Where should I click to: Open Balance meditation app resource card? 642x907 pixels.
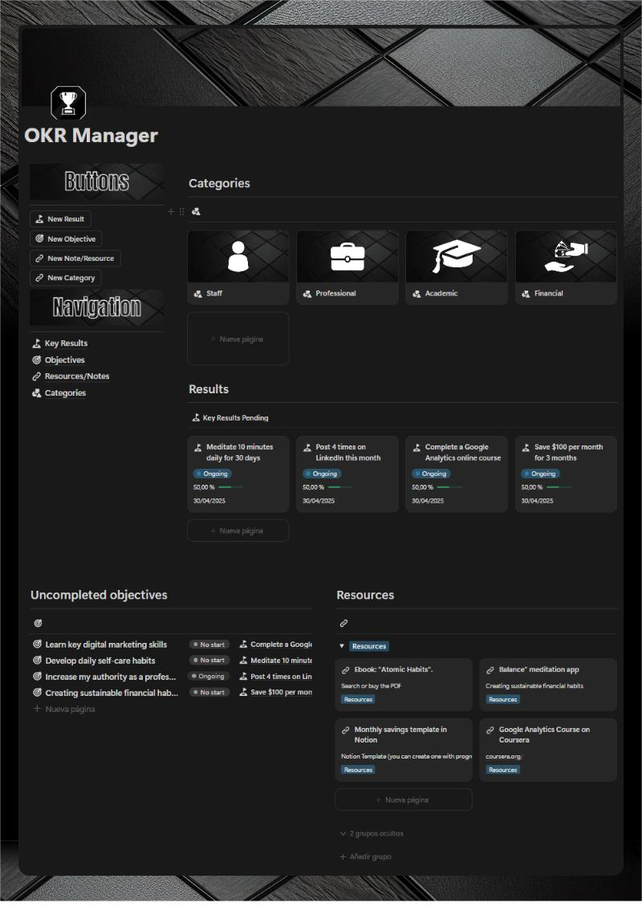coord(548,685)
